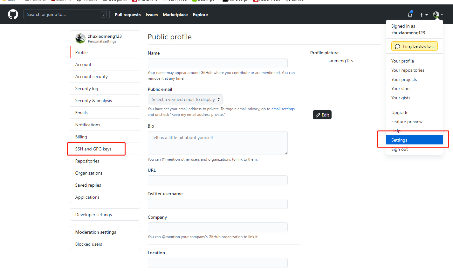The height and width of the screenshot is (273, 453).
Task: Open Emails settings
Action: coord(105,113)
